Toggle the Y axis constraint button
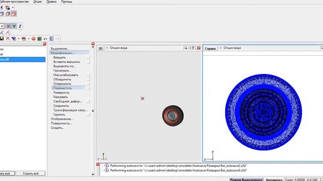323x181 pixels. 14,26
